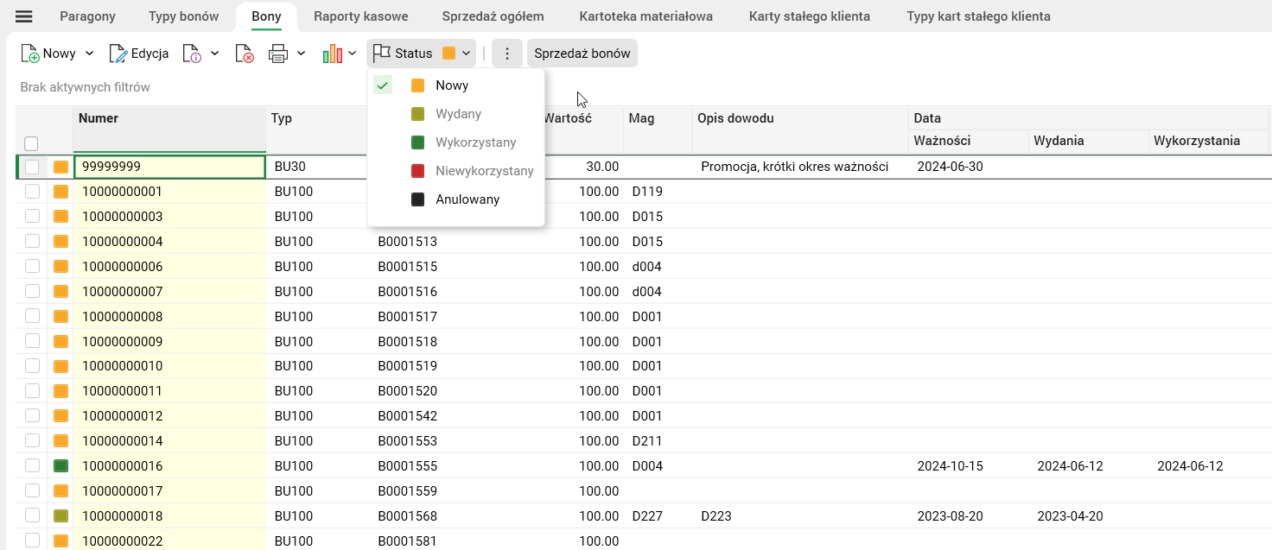Viewport: 1272px width, 550px height.
Task: Click the printer icon
Action: pyautogui.click(x=277, y=54)
